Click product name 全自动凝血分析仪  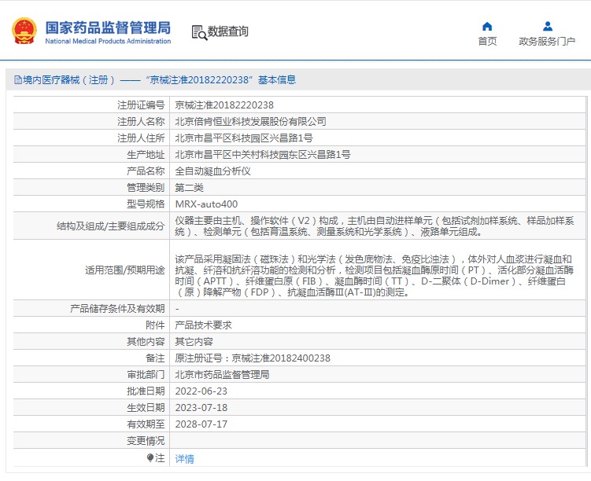(213, 171)
